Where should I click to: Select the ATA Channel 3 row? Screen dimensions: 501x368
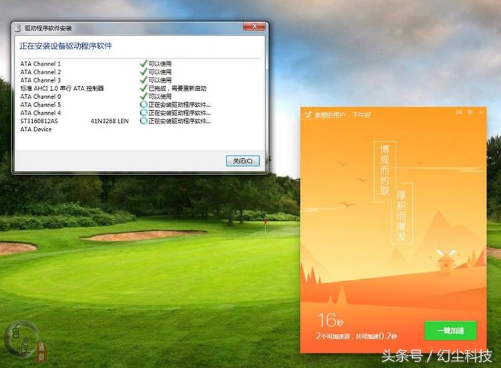(x=115, y=80)
